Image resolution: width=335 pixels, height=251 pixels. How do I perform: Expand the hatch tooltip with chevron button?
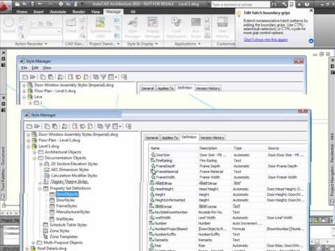(311, 41)
